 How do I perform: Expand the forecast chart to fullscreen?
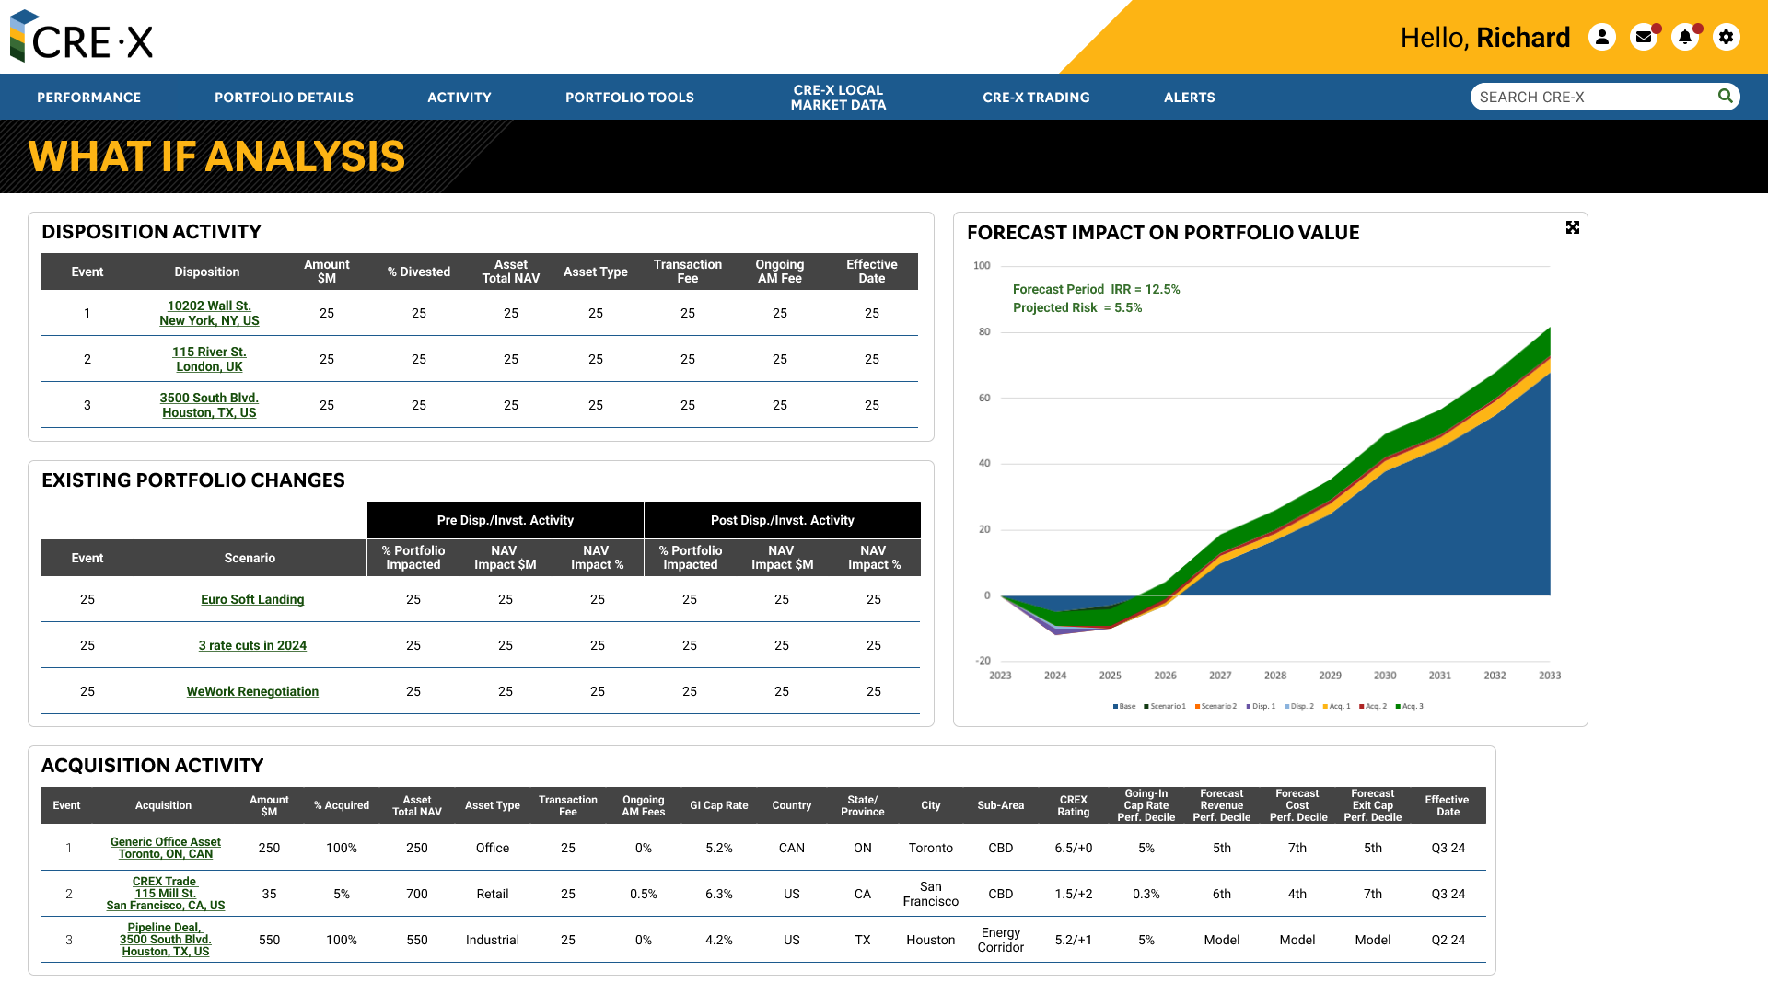(x=1573, y=227)
